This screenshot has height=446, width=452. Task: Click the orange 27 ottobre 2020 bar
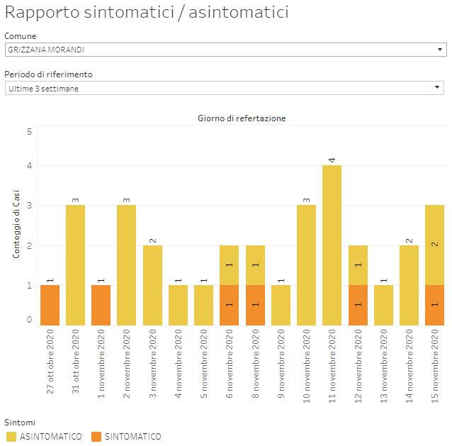(x=50, y=305)
